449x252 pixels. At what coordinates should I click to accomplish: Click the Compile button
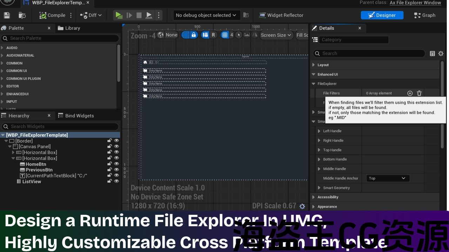[52, 15]
